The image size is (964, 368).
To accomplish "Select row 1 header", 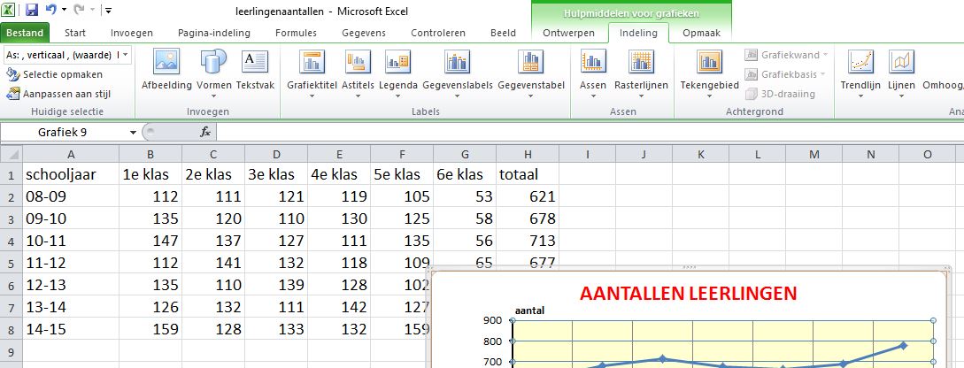I will (12, 174).
